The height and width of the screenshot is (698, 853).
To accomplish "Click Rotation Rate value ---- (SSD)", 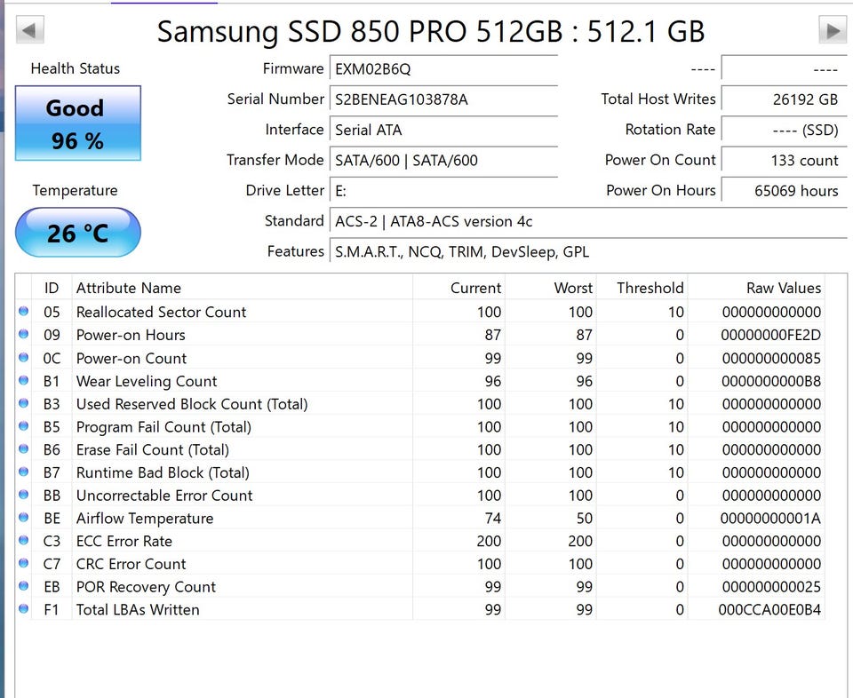I will 784,130.
